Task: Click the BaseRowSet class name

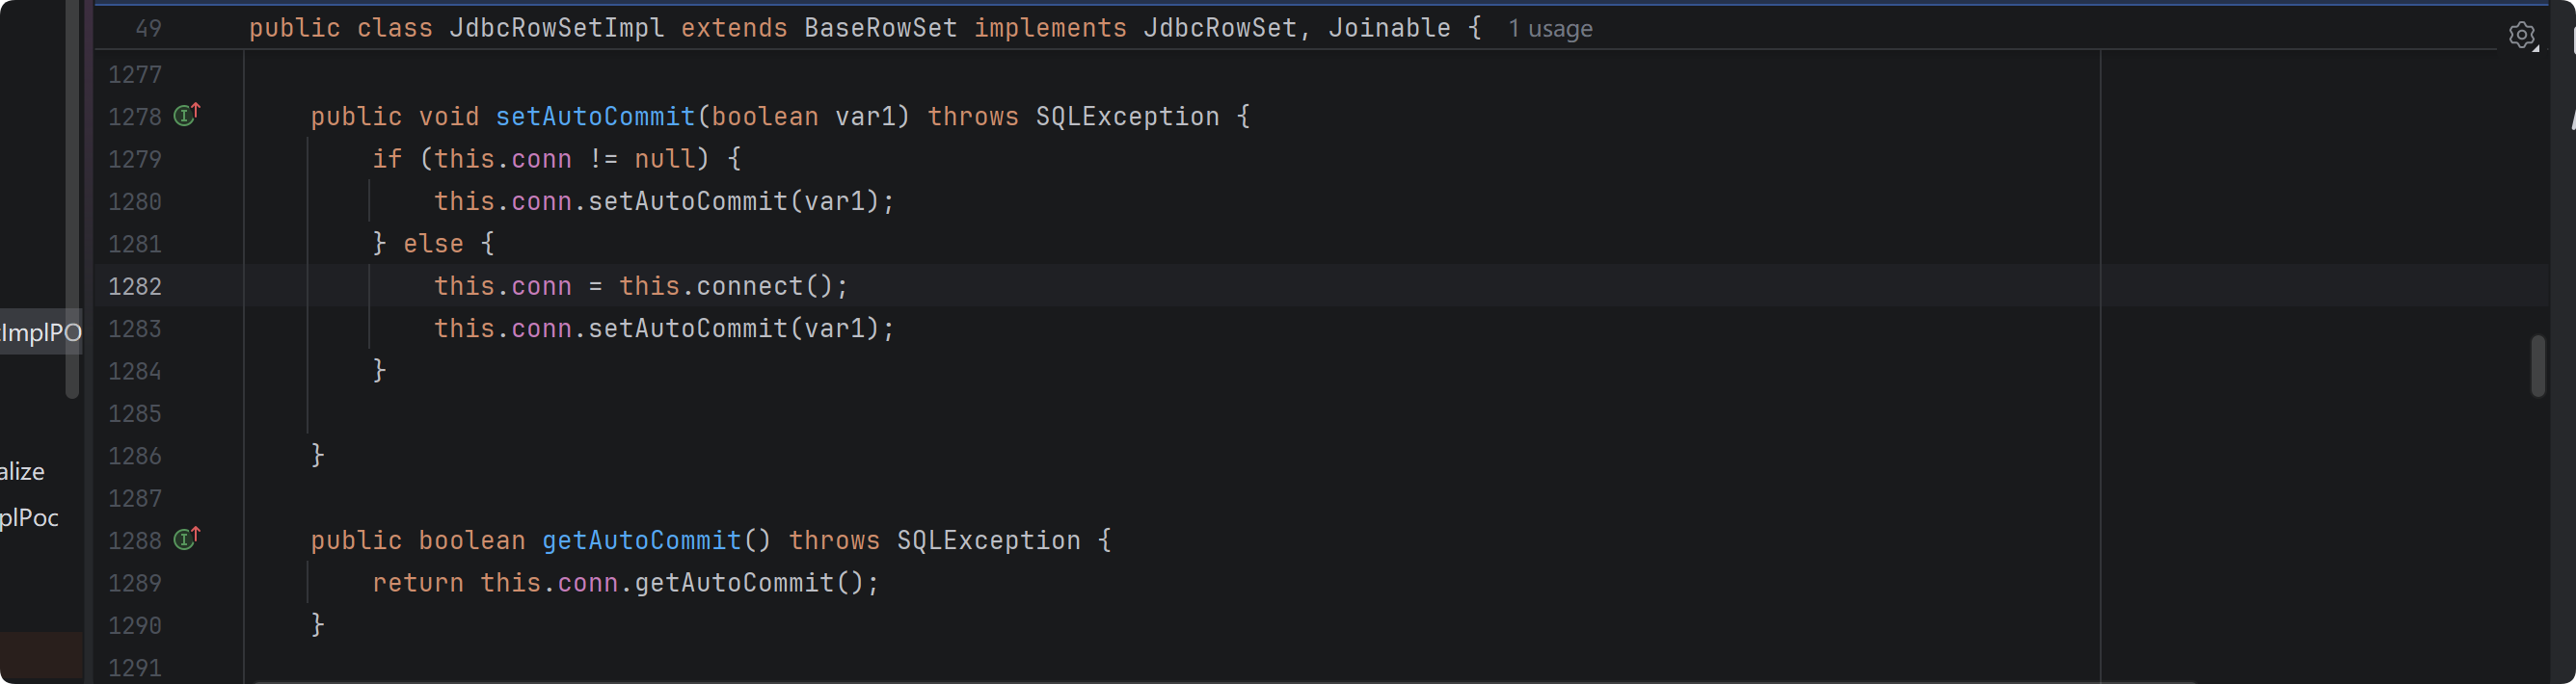Action: (880, 28)
